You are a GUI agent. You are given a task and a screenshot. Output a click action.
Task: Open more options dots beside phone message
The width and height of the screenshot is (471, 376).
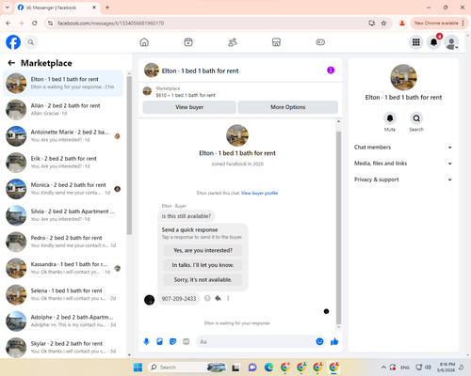228,298
